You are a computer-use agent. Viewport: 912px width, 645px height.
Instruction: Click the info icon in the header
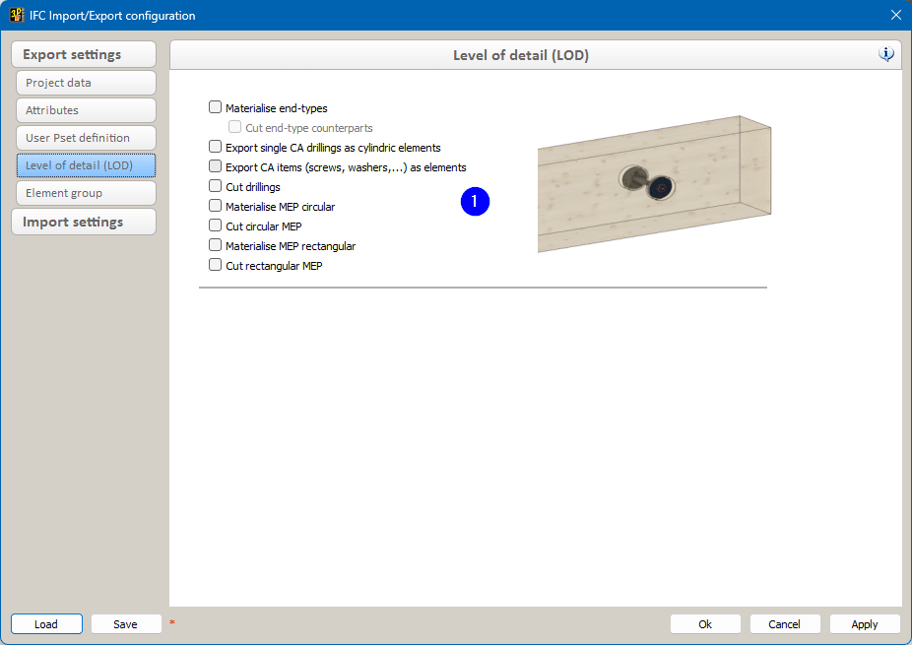pyautogui.click(x=886, y=55)
